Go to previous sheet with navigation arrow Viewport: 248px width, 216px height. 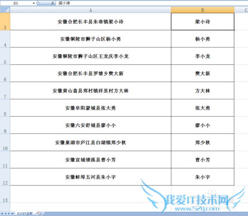[x=5, y=214]
